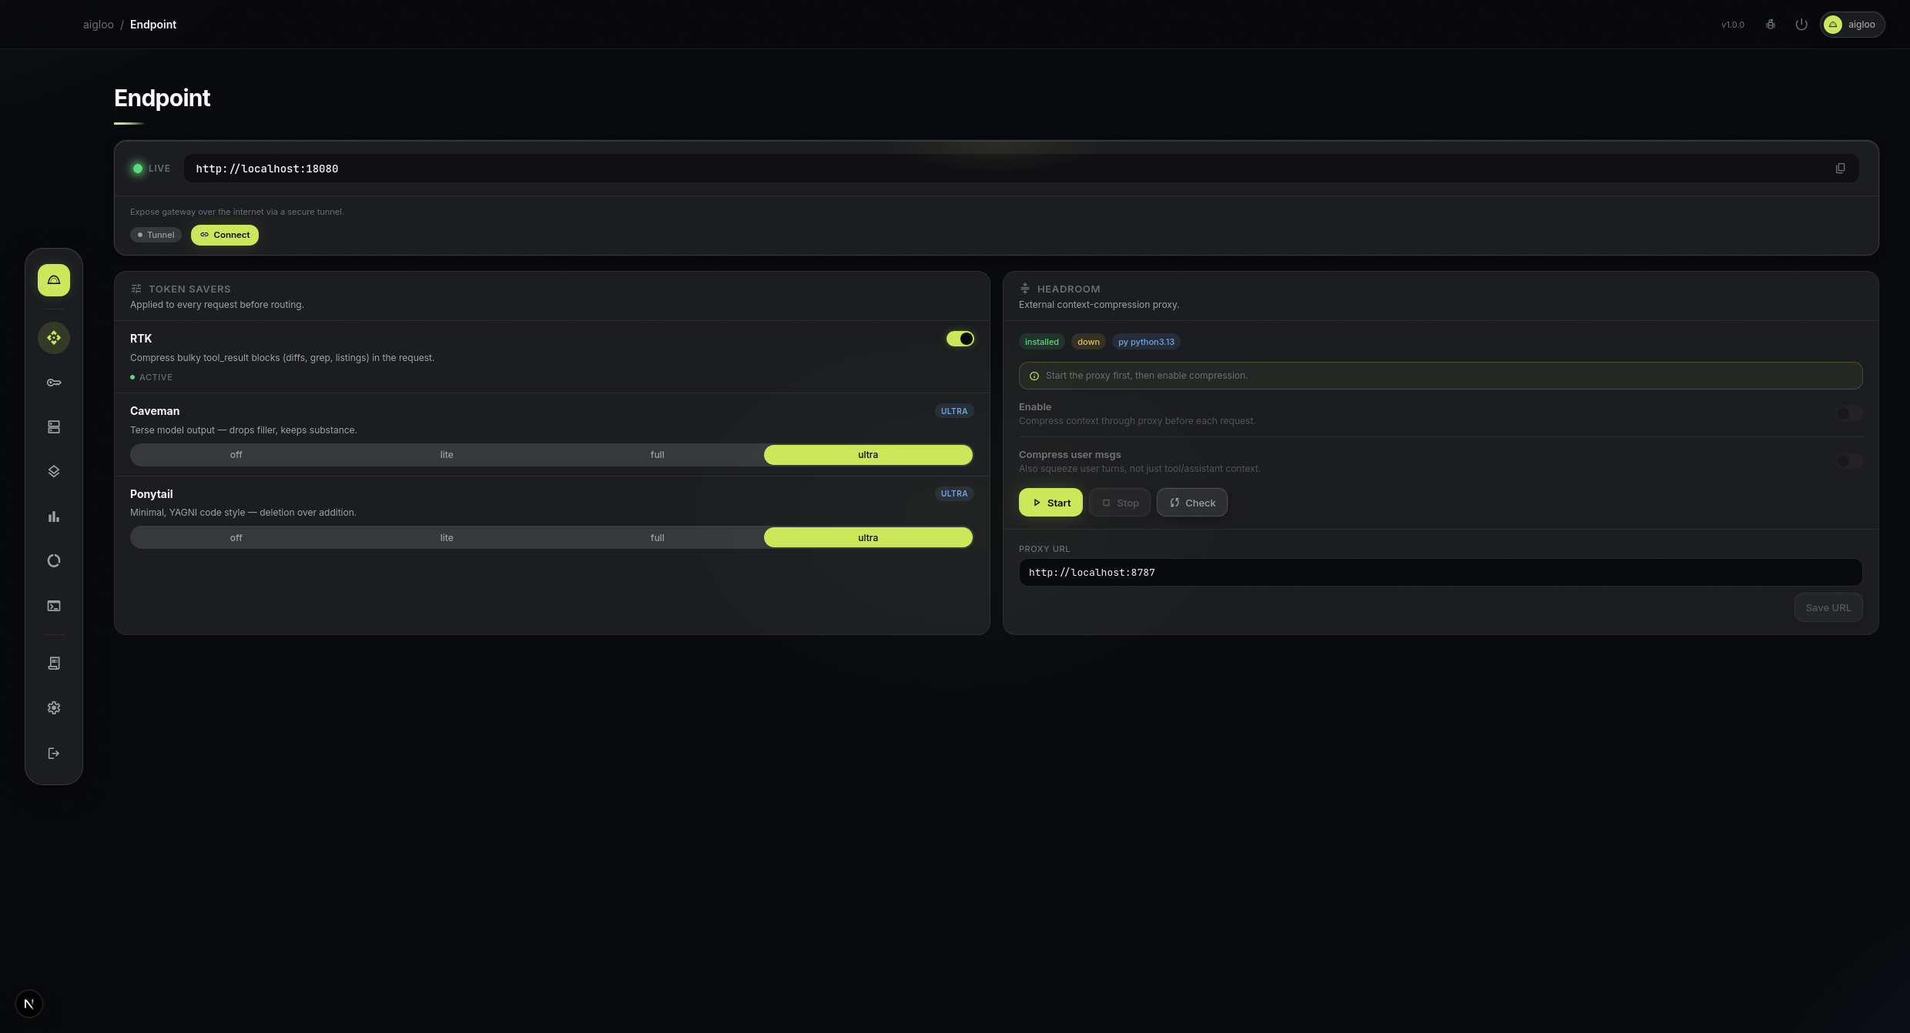1910x1033 pixels.
Task: Open the API keys sidebar icon
Action: pyautogui.click(x=54, y=383)
